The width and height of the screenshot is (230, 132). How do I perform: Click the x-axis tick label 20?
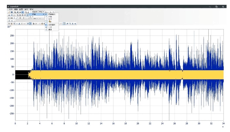(x=138, y=123)
